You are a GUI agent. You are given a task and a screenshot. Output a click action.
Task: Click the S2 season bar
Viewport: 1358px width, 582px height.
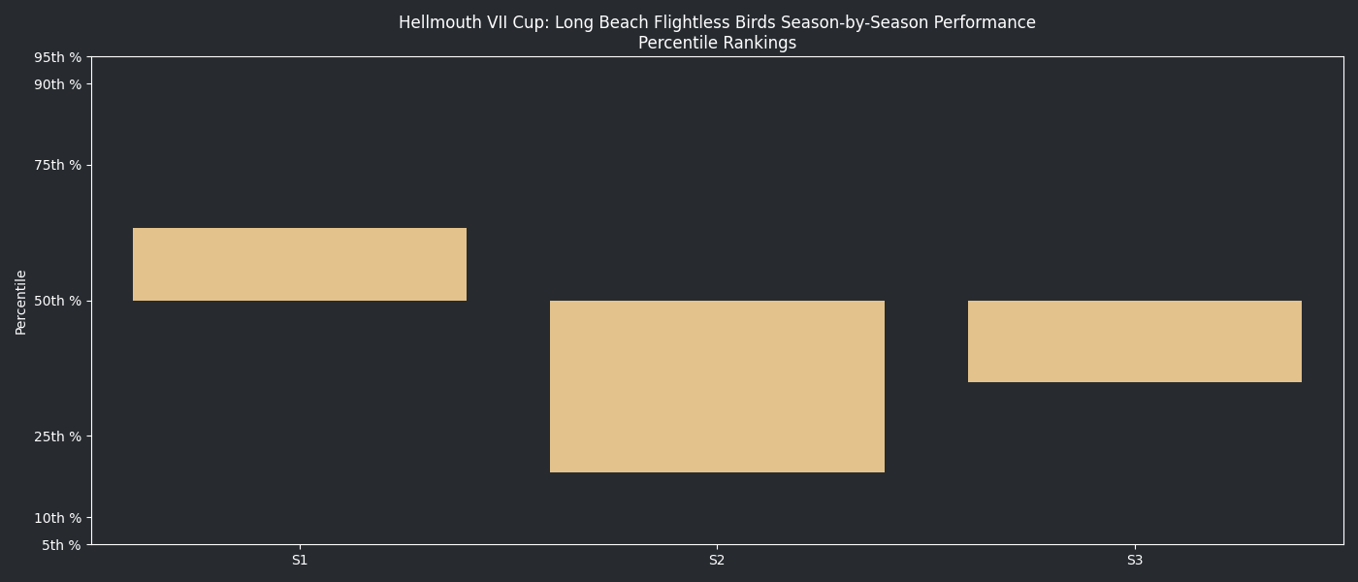tap(717, 386)
